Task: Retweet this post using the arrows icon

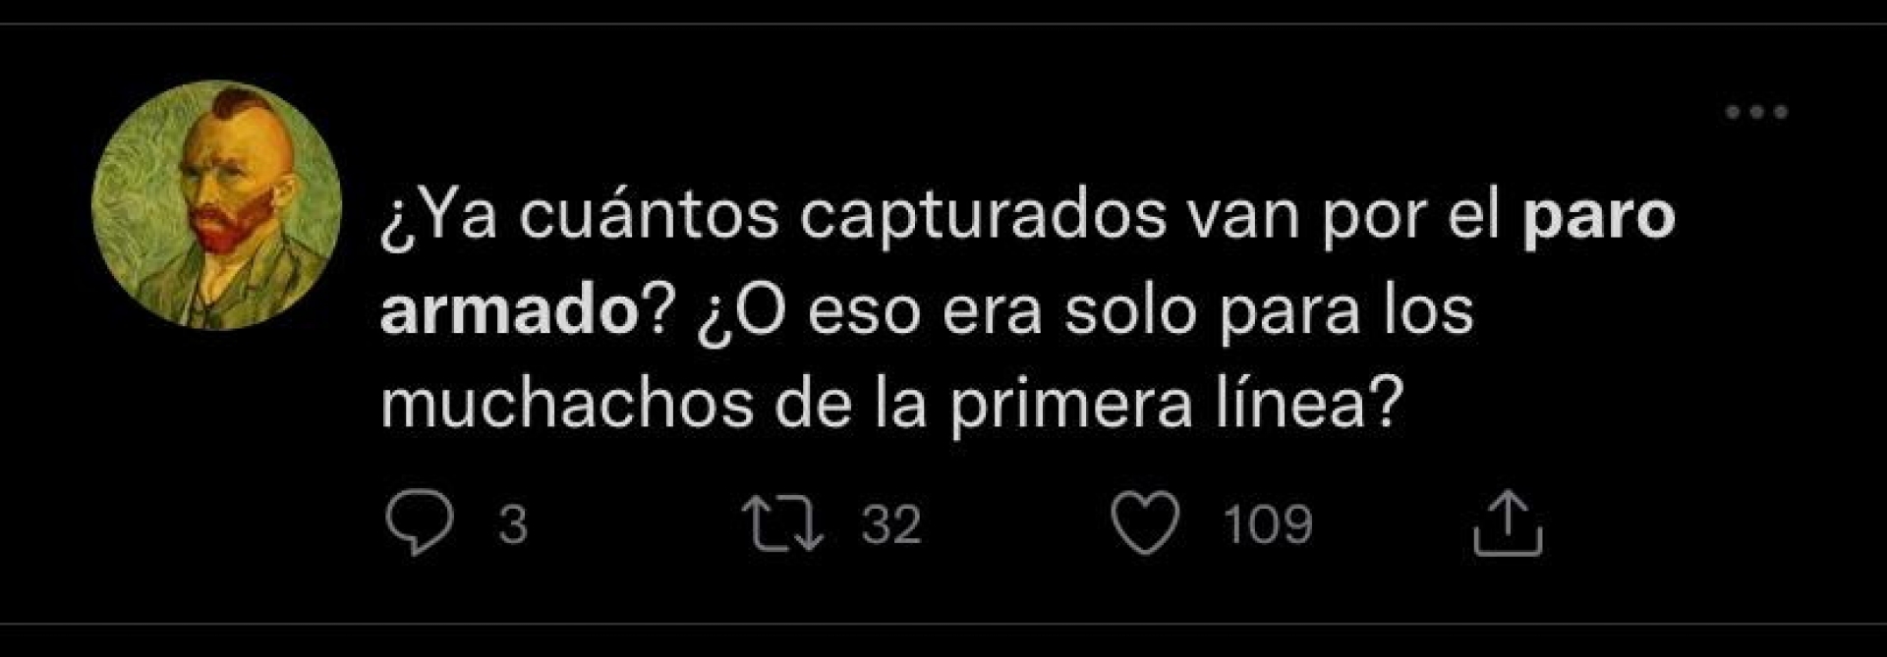Action: (x=782, y=523)
